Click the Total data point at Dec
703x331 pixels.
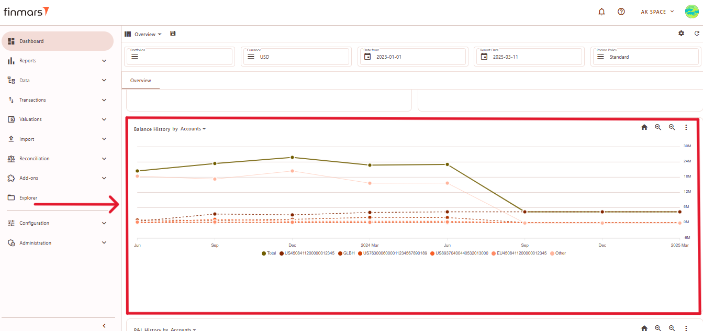[x=292, y=157]
